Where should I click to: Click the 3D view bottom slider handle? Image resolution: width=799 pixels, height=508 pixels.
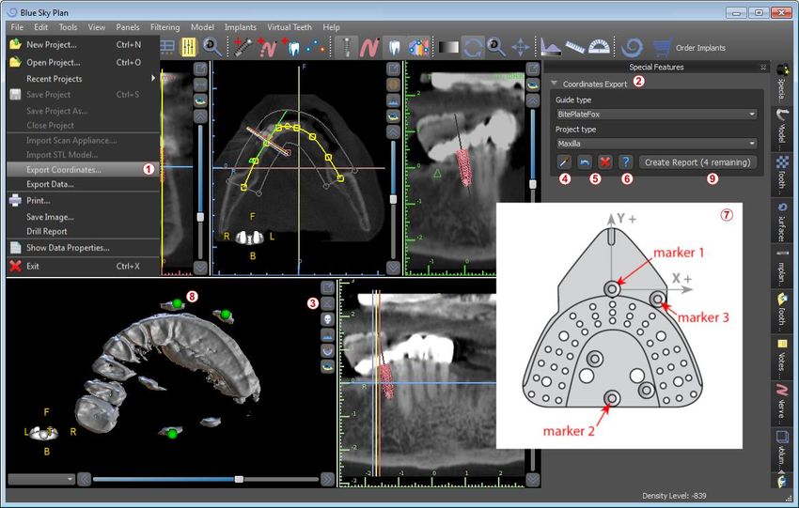pos(239,479)
